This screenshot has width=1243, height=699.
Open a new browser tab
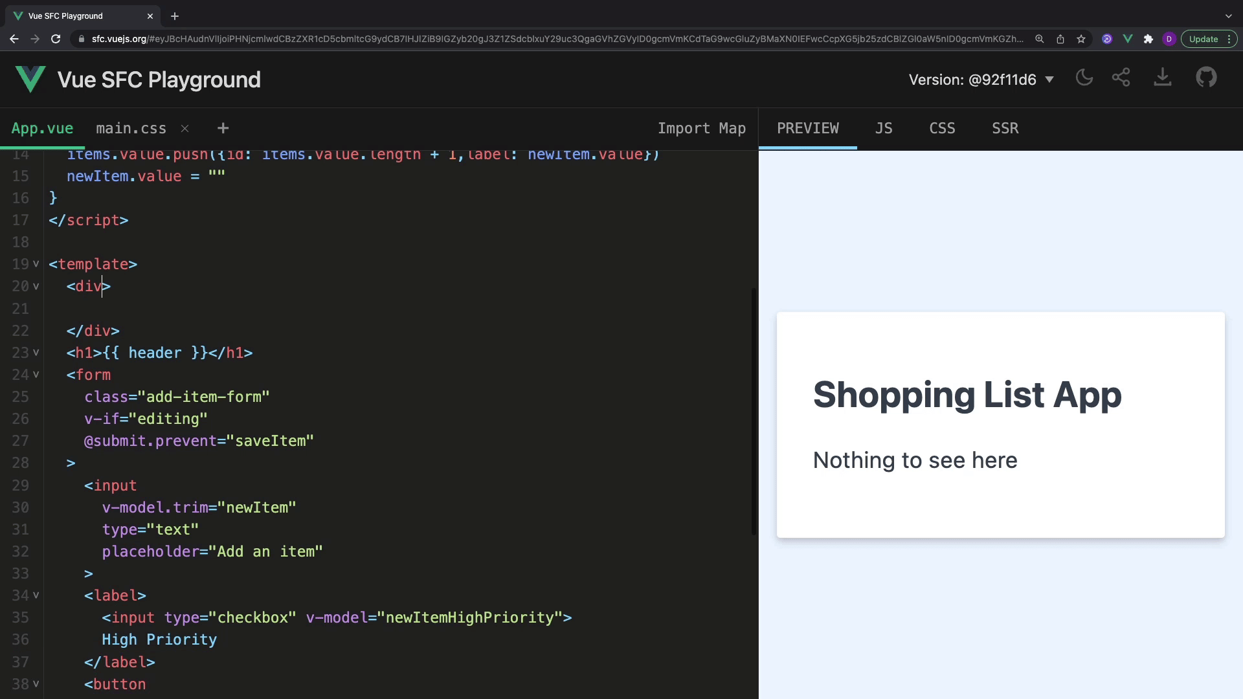pos(175,16)
